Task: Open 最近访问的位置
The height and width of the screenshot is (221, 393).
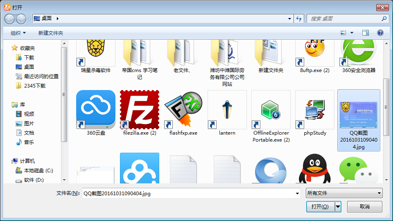Action: 41,76
